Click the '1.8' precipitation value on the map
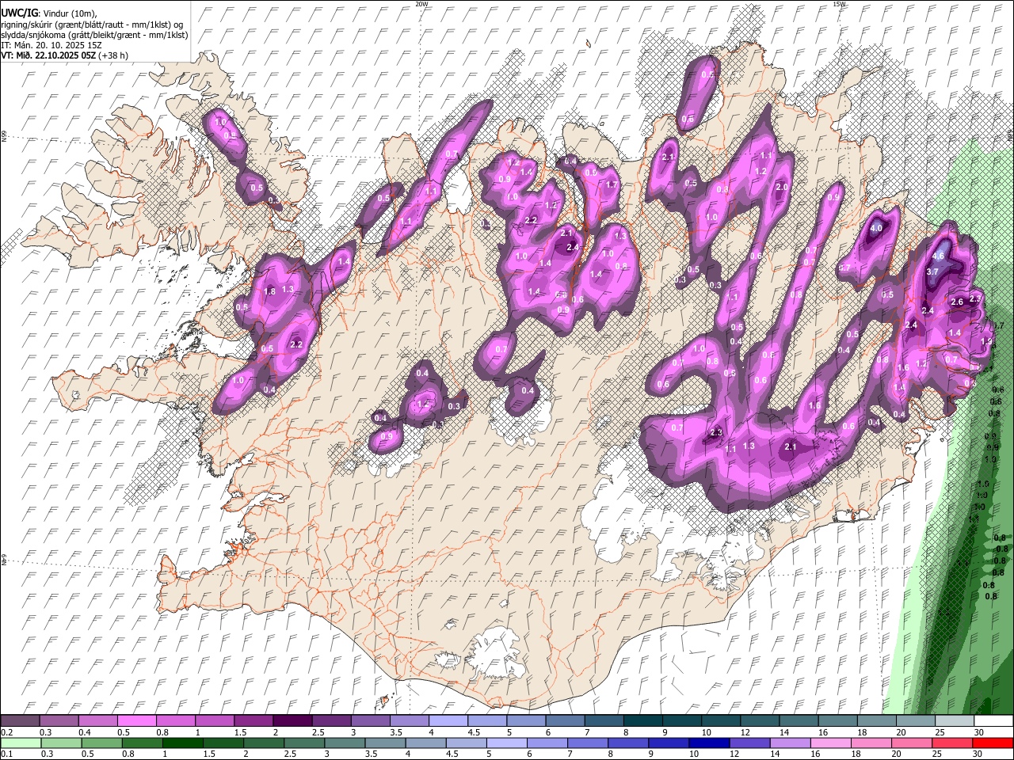This screenshot has width=1014, height=760. coord(269,291)
